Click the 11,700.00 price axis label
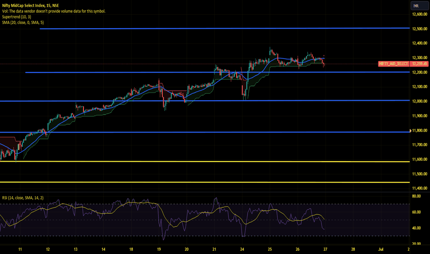 click(419, 145)
